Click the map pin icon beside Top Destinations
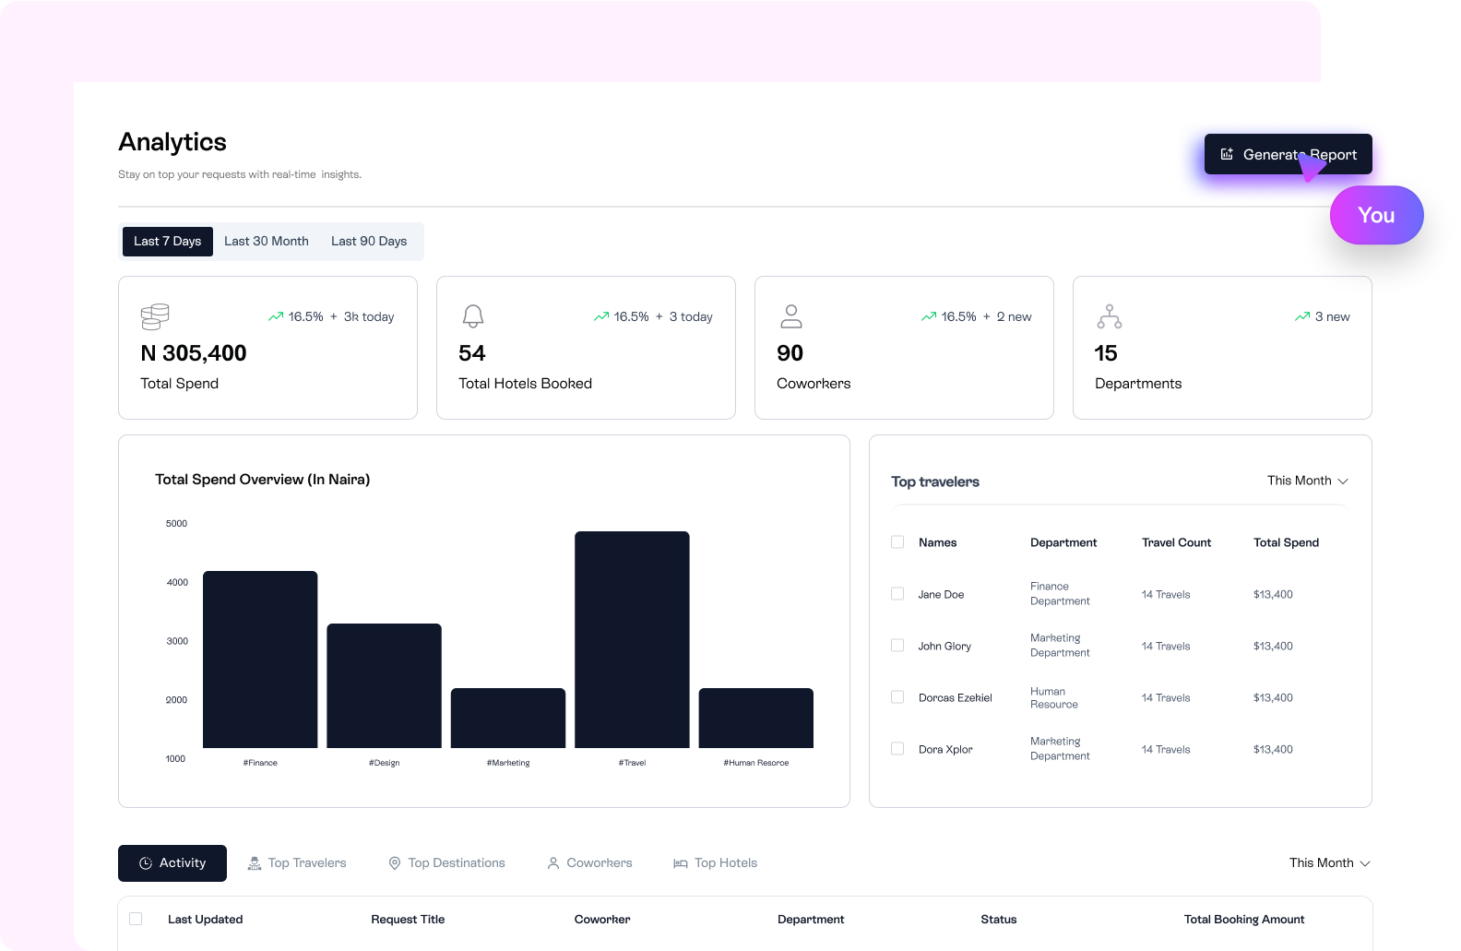Image resolution: width=1461 pixels, height=951 pixels. (x=395, y=863)
